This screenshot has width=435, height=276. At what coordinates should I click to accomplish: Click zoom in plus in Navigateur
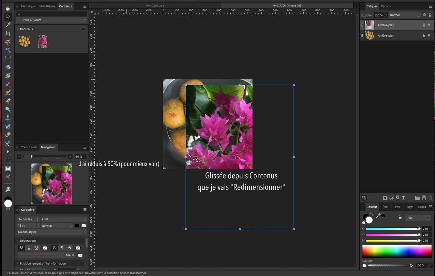point(70,157)
